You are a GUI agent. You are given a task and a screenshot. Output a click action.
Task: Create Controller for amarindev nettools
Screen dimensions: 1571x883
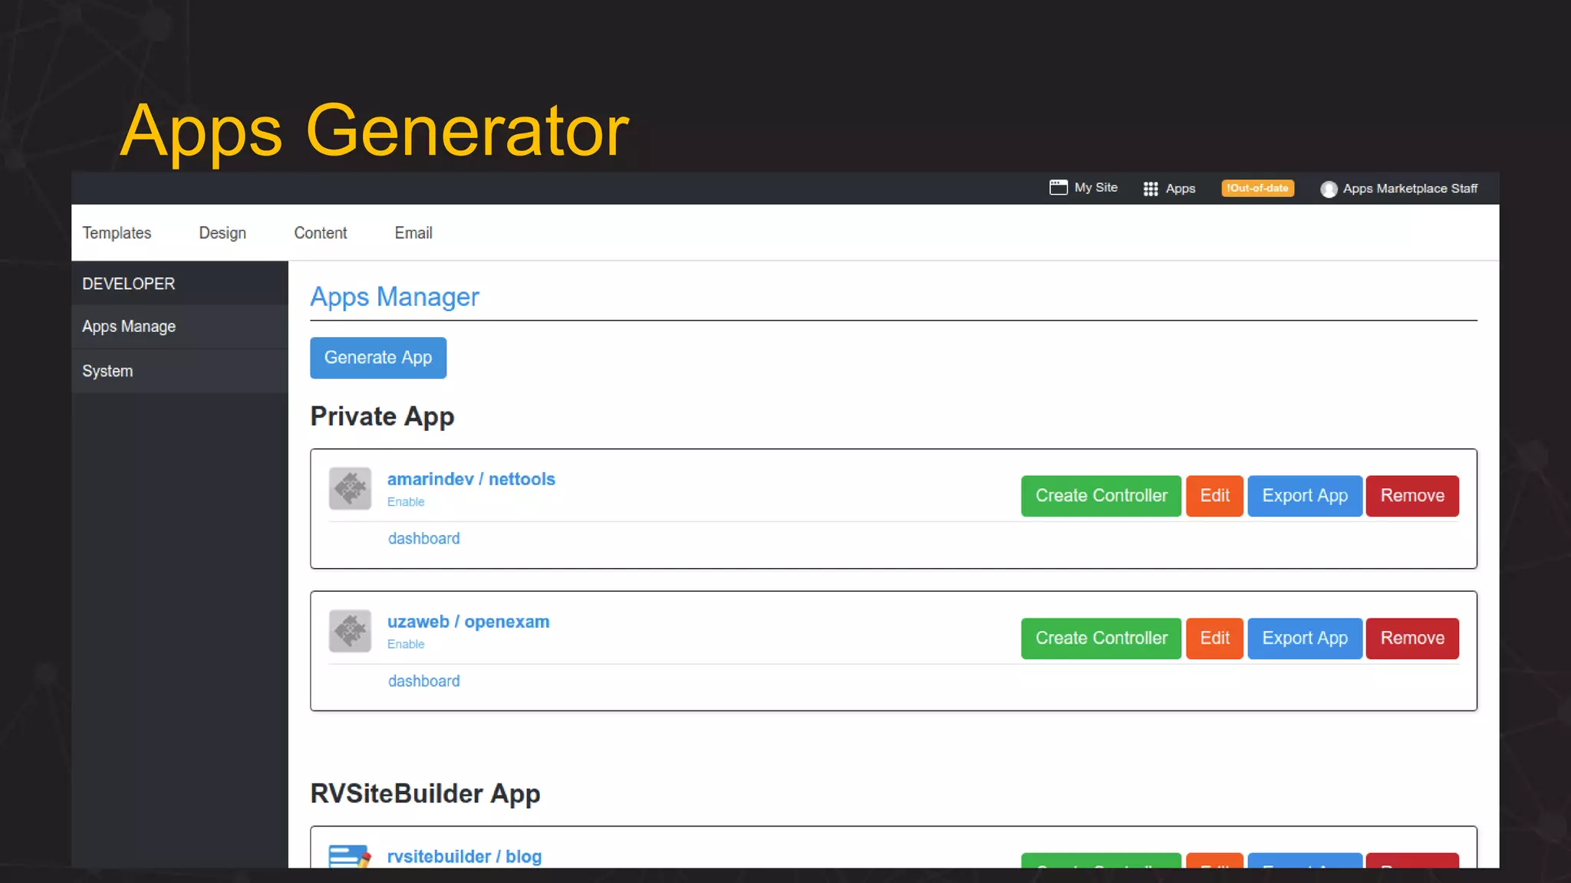pos(1101,496)
